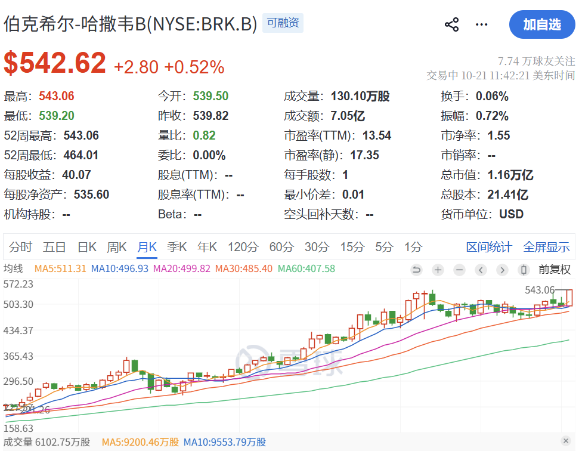Click the MA20:499.82 indicator label
The image size is (579, 451).
(x=182, y=268)
